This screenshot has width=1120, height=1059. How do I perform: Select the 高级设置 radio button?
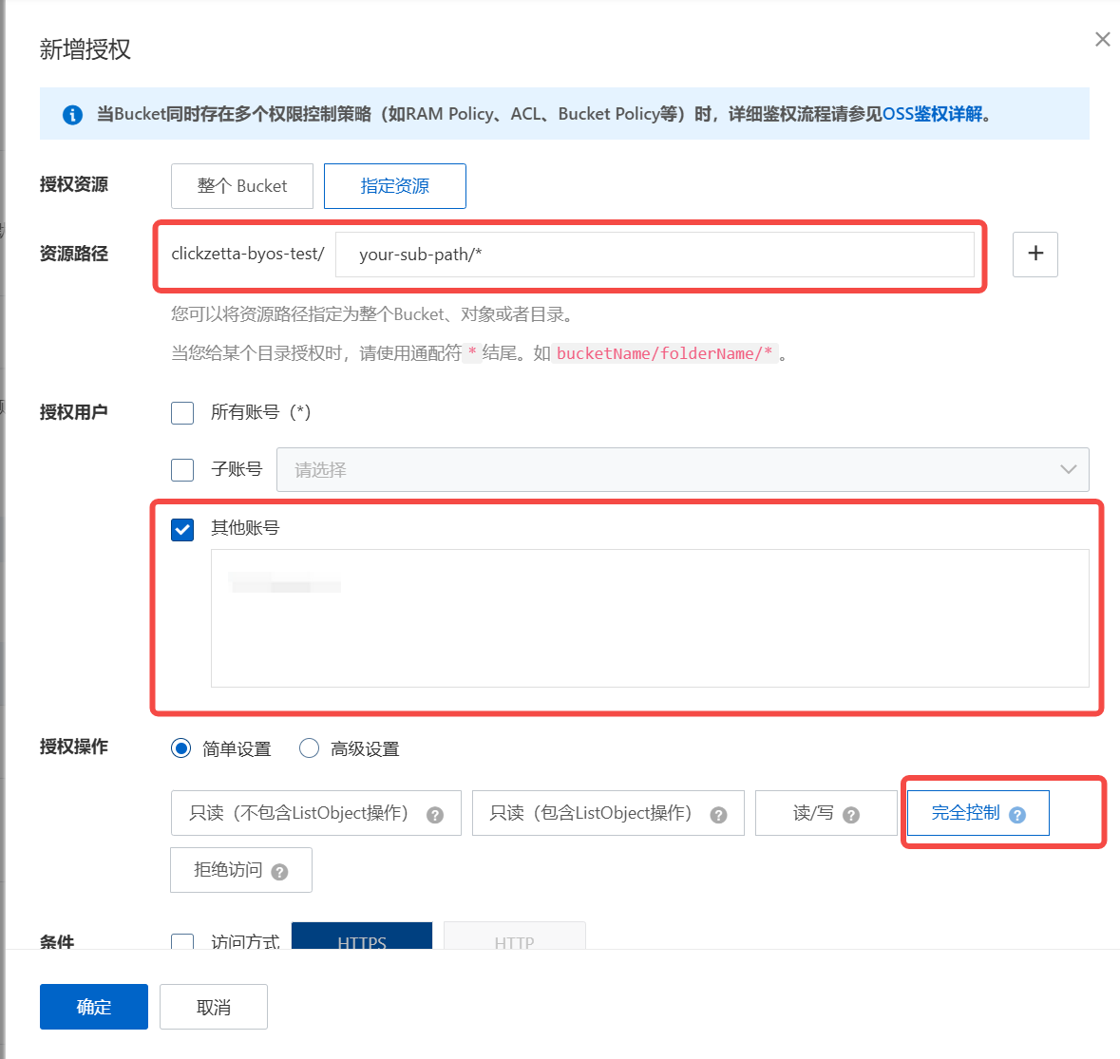pyautogui.click(x=309, y=748)
